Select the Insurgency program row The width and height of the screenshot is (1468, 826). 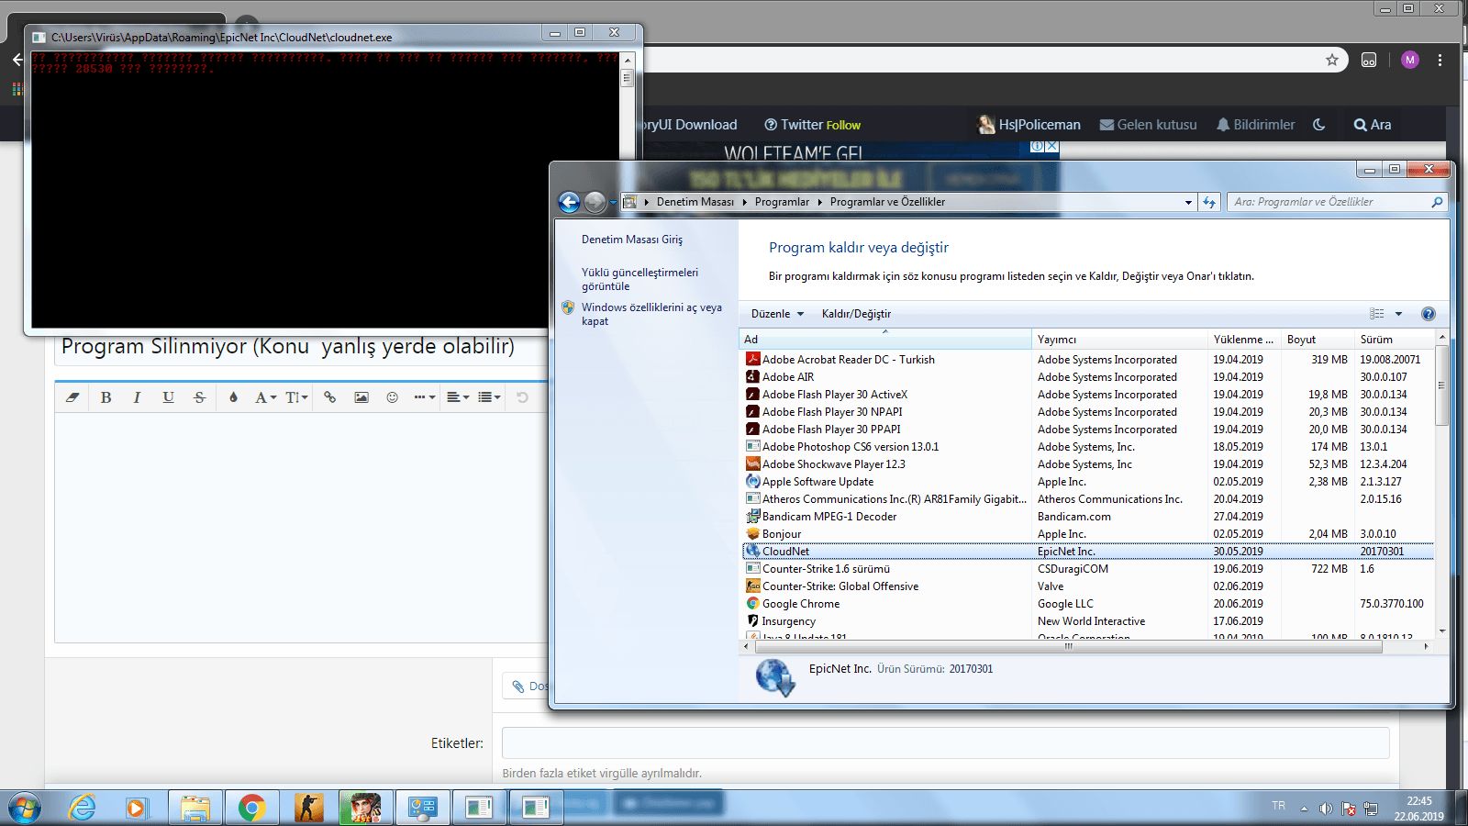1087,621
